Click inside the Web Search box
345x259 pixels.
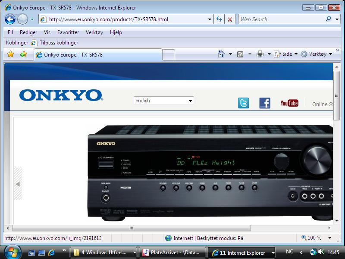pos(282,19)
